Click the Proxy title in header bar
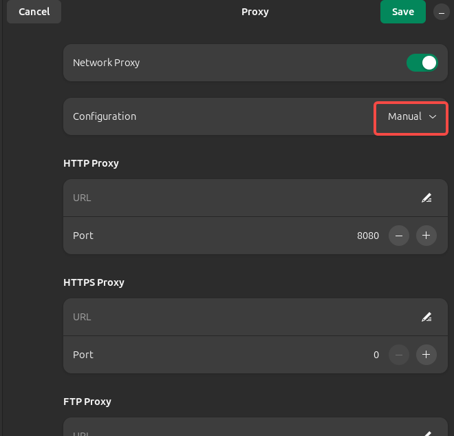This screenshot has width=454, height=436. tap(255, 12)
